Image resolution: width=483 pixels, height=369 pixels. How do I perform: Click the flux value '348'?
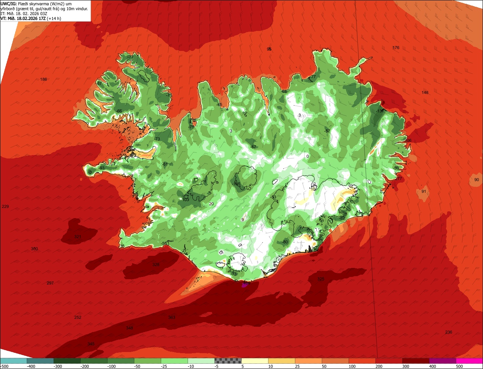pyautogui.click(x=129, y=328)
